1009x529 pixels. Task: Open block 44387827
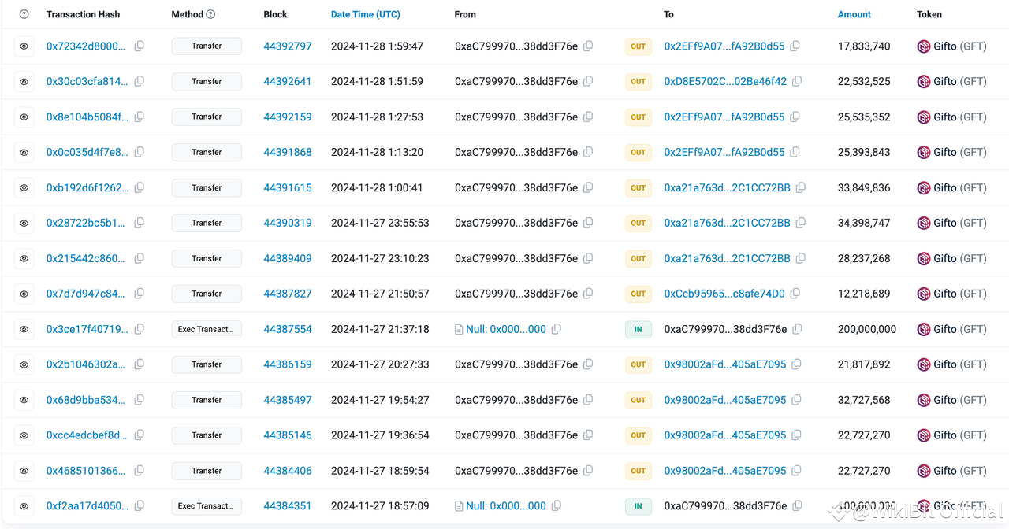tap(288, 294)
